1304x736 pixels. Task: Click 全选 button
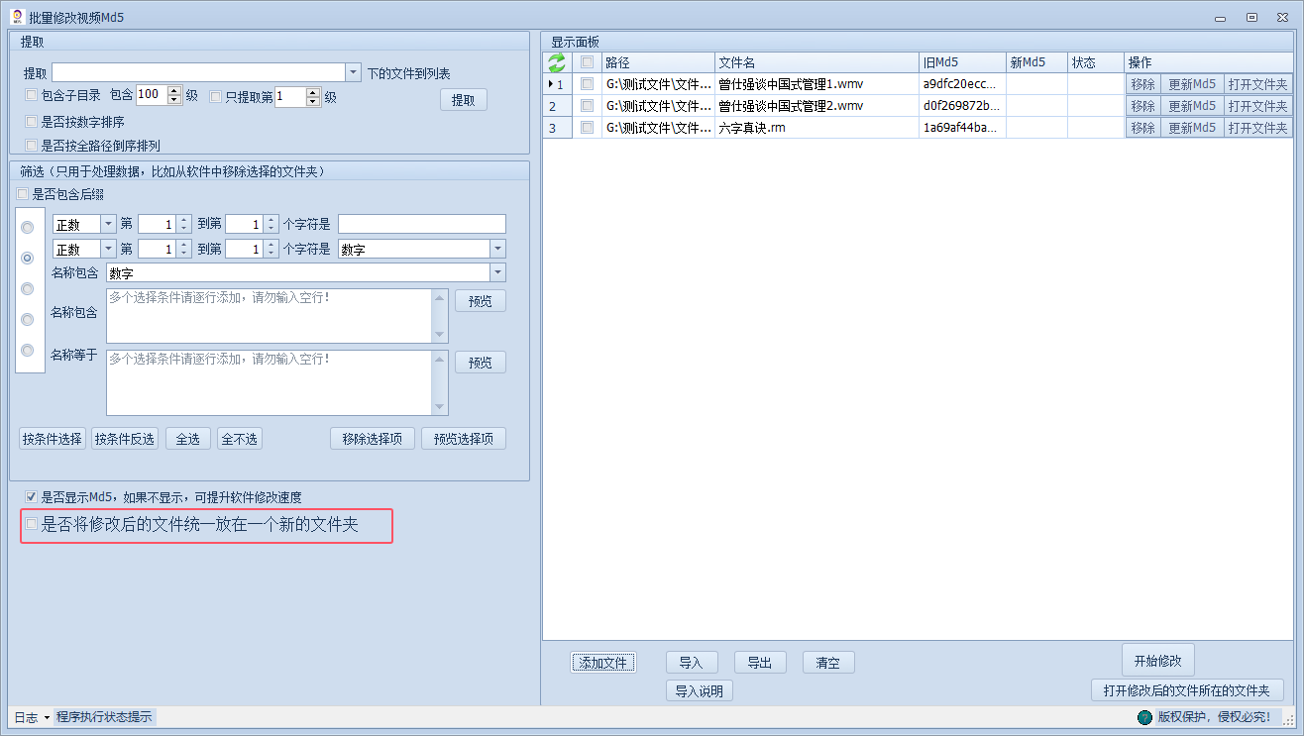pyautogui.click(x=188, y=439)
